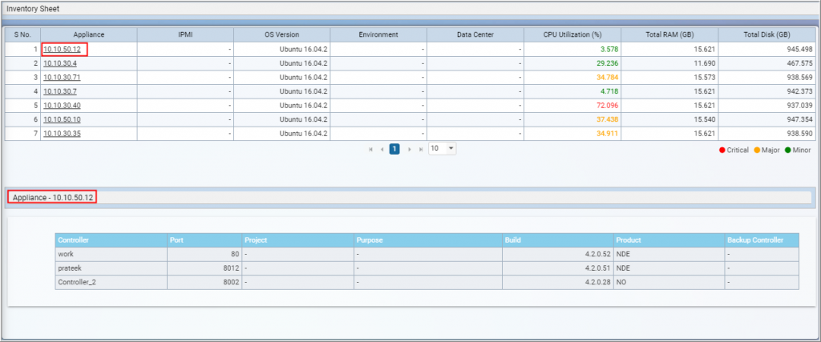Click Total Disk value 937.039
This screenshot has height=342, width=821.
pyautogui.click(x=799, y=106)
